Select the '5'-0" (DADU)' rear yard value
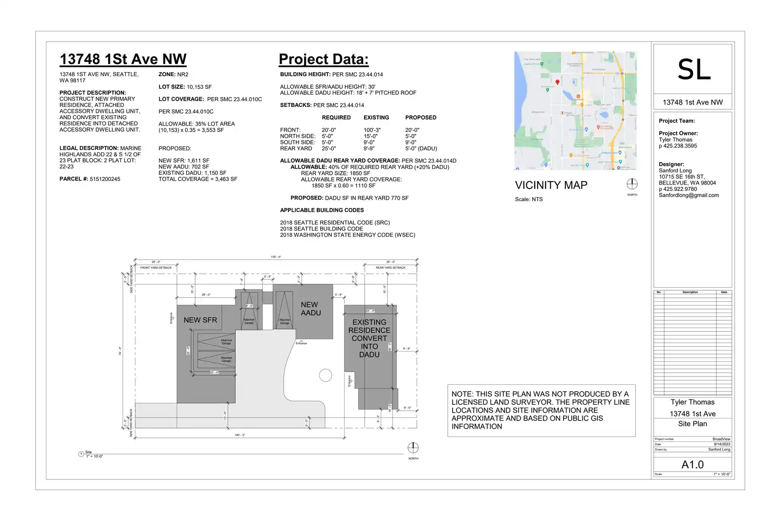 [x=421, y=148]
